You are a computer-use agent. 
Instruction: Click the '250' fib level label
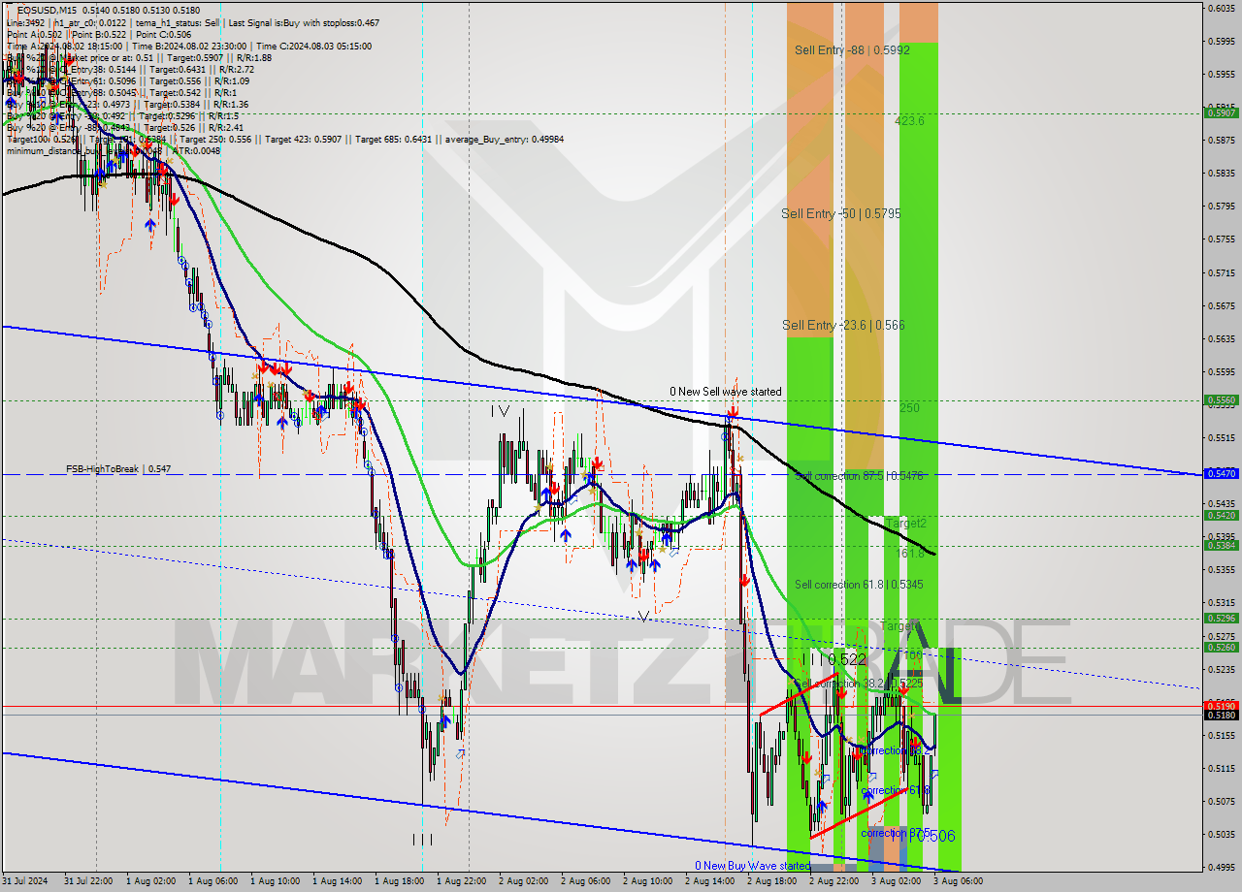tap(909, 408)
